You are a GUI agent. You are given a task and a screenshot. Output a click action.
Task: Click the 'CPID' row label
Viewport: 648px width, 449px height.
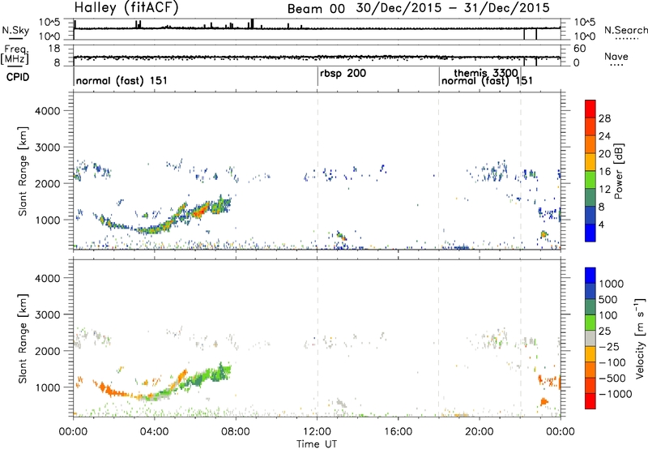pyautogui.click(x=18, y=77)
